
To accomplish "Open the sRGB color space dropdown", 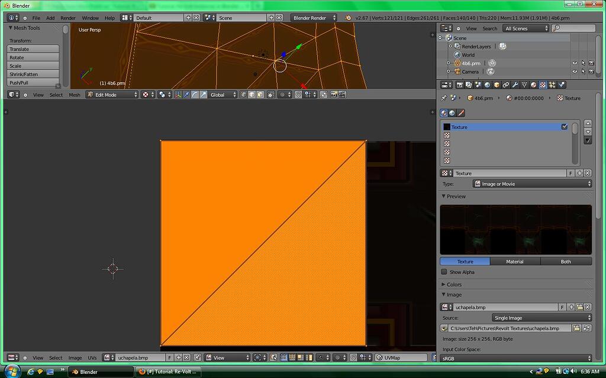I will tap(516, 359).
